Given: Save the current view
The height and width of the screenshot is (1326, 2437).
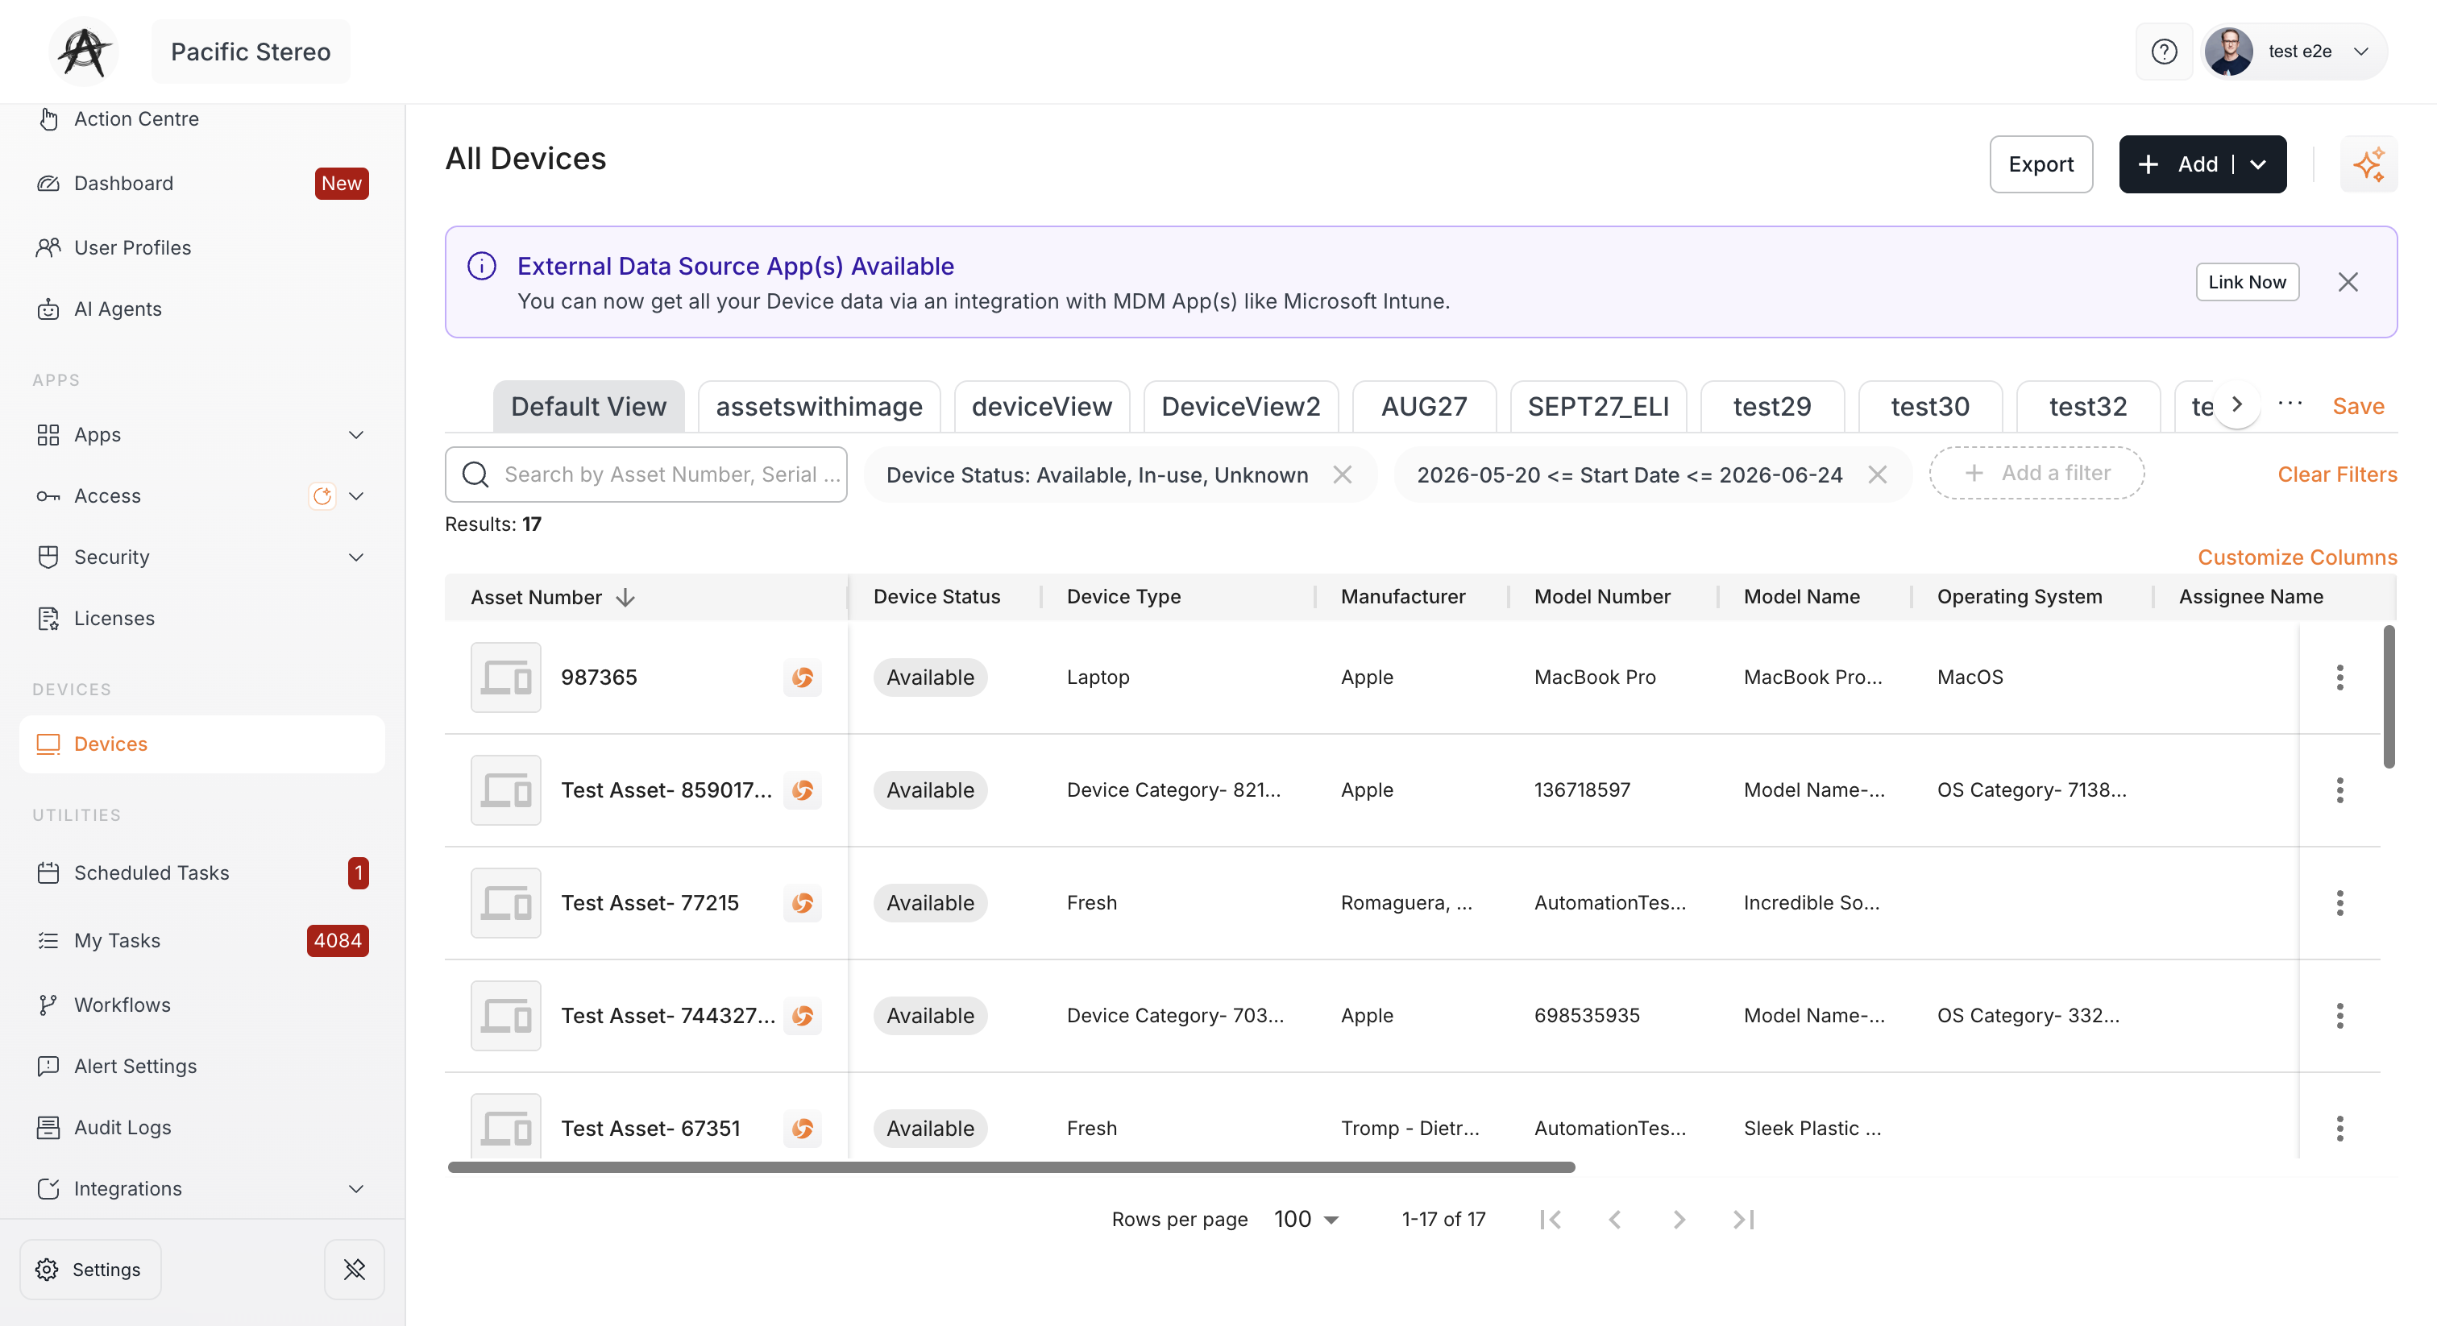Looking at the screenshot, I should pos(2357,407).
